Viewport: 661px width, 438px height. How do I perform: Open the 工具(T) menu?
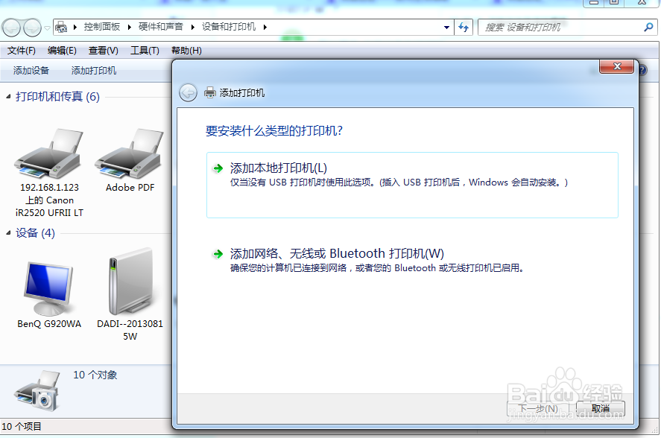pyautogui.click(x=145, y=51)
